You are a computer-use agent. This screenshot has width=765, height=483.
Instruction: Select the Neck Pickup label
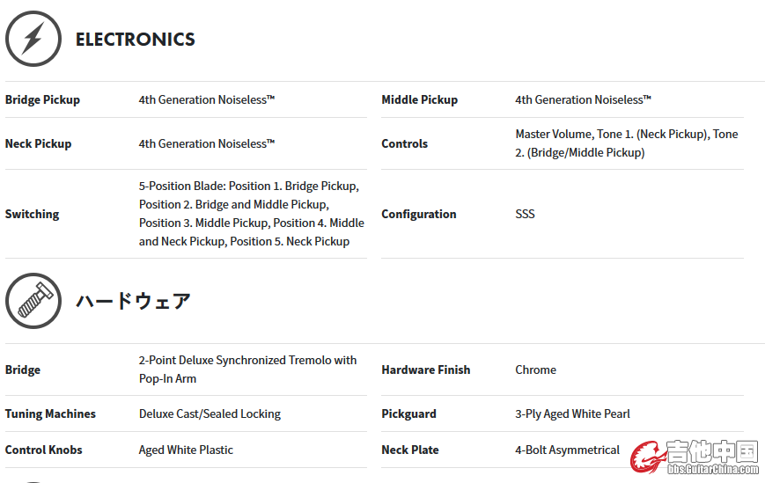pos(38,144)
